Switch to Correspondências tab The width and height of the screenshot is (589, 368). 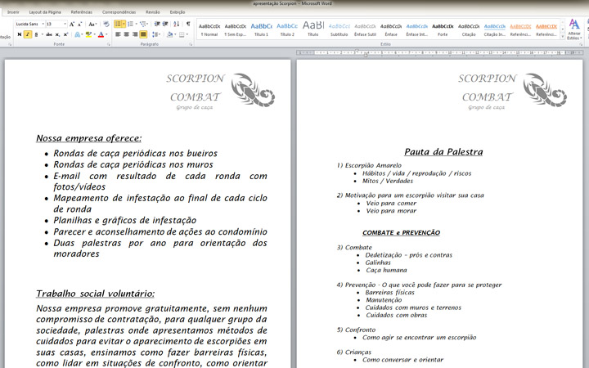[x=119, y=12]
